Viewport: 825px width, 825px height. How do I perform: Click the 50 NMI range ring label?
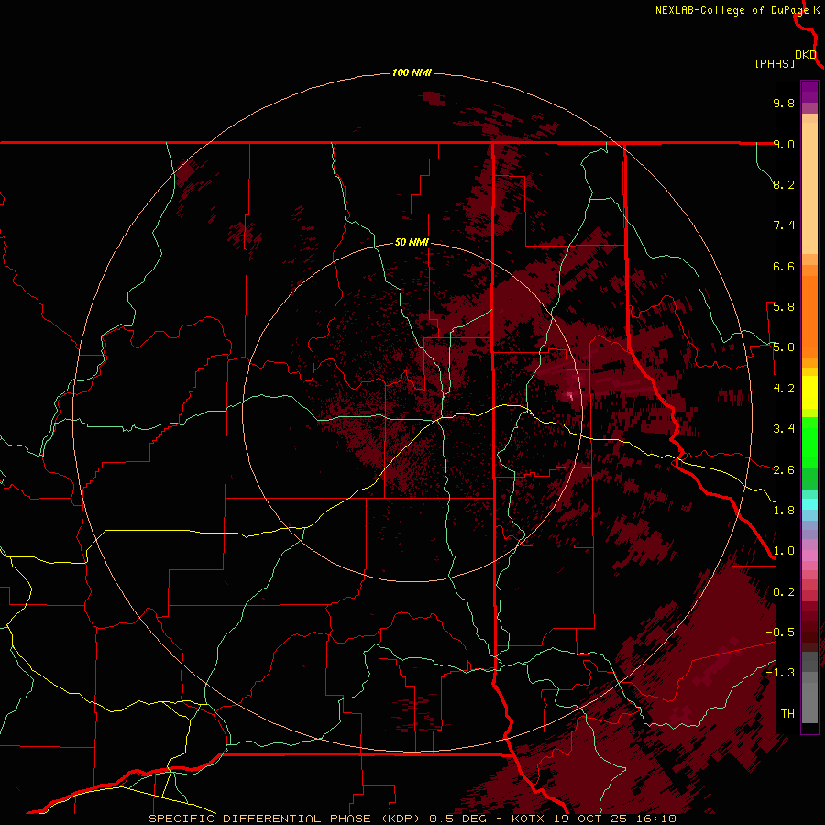412,242
